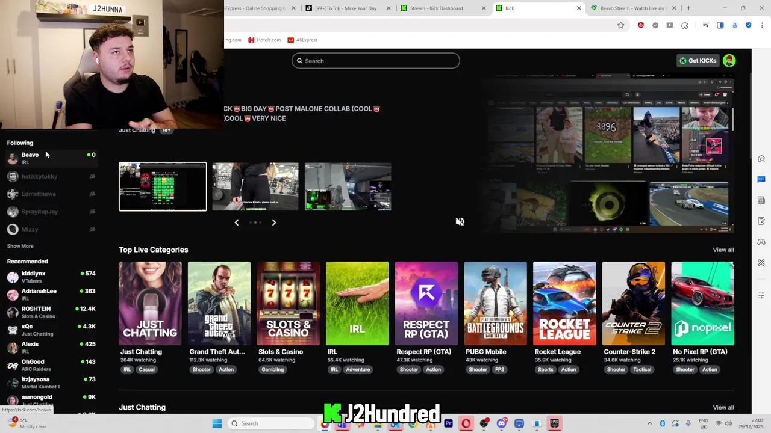Go to next featured stream arrow
Screen dimensions: 771x433
(273, 223)
